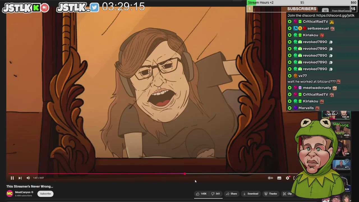Click seibasexual username in chat

[x=318, y=28]
